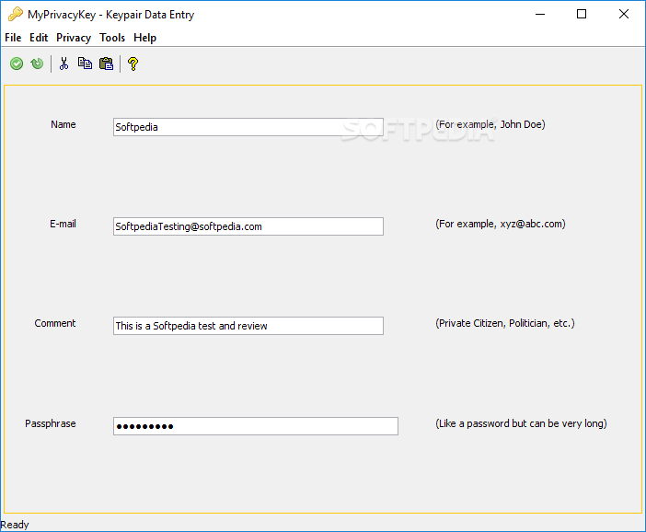Close the MyPrivacyKey window

(624, 14)
